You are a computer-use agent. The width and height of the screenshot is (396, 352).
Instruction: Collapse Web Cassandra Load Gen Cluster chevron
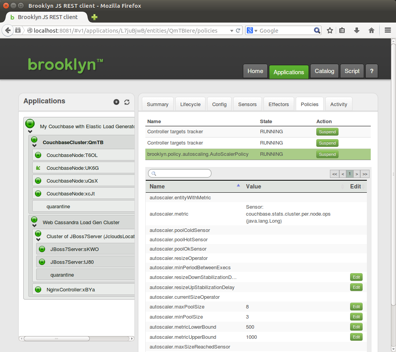[x=34, y=226]
